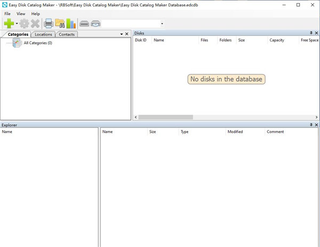Open the folder search binoculars icon
The image size is (320, 247).
point(60,23)
